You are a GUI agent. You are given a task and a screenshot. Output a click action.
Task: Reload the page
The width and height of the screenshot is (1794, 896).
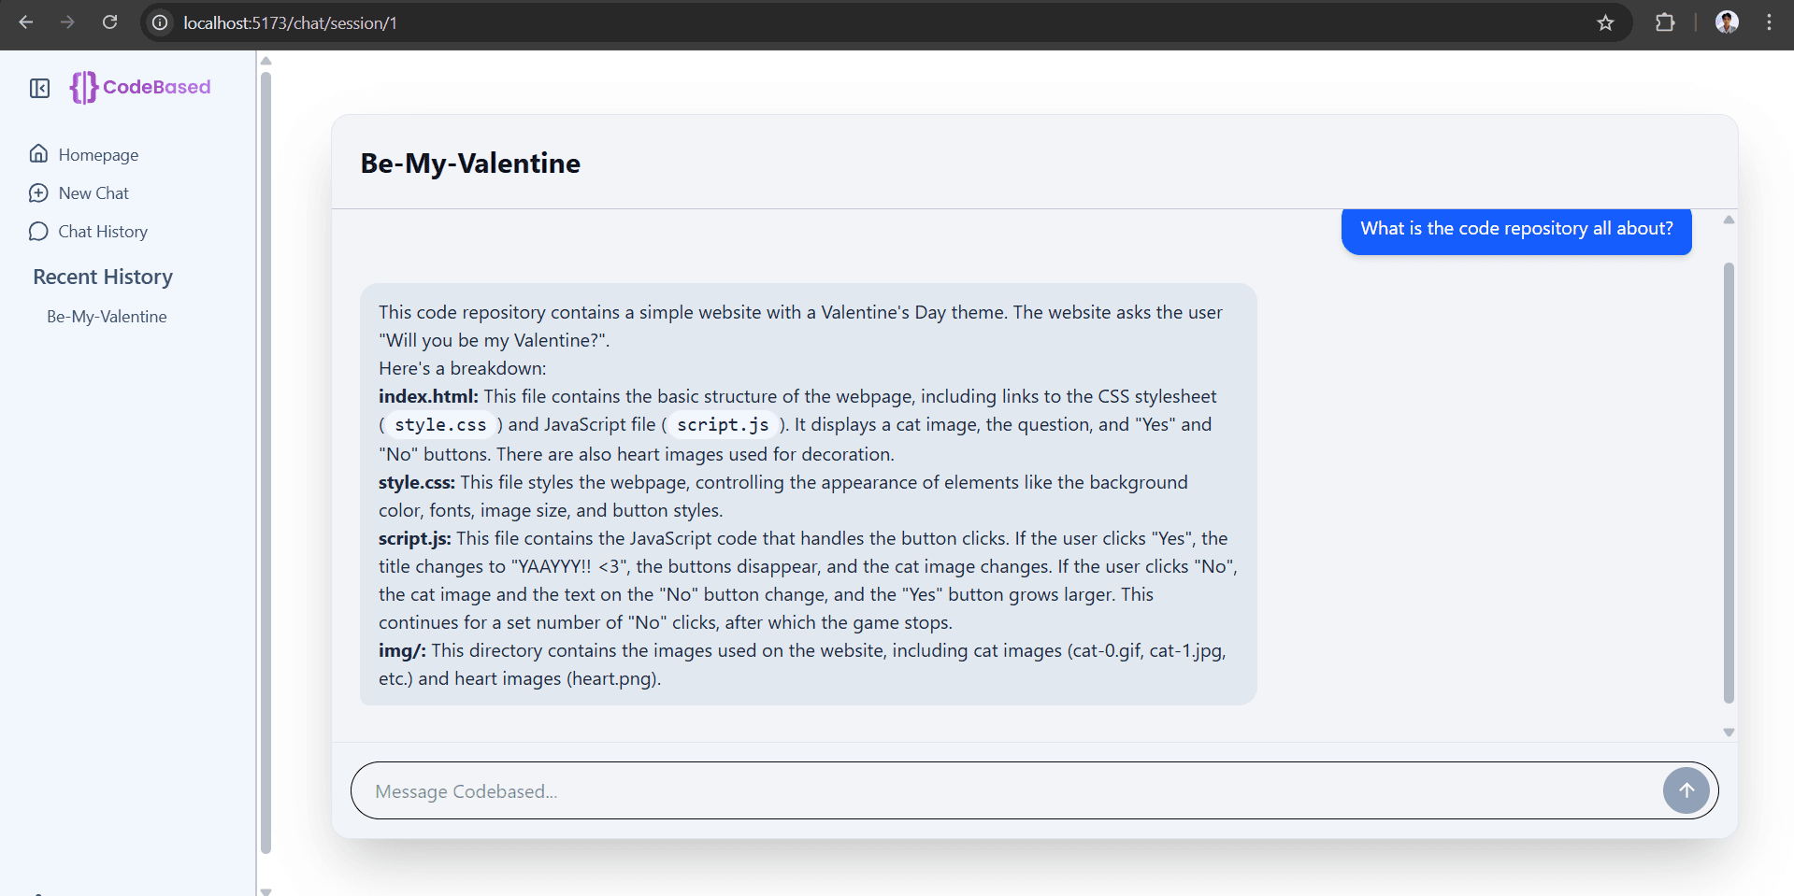[x=109, y=21]
